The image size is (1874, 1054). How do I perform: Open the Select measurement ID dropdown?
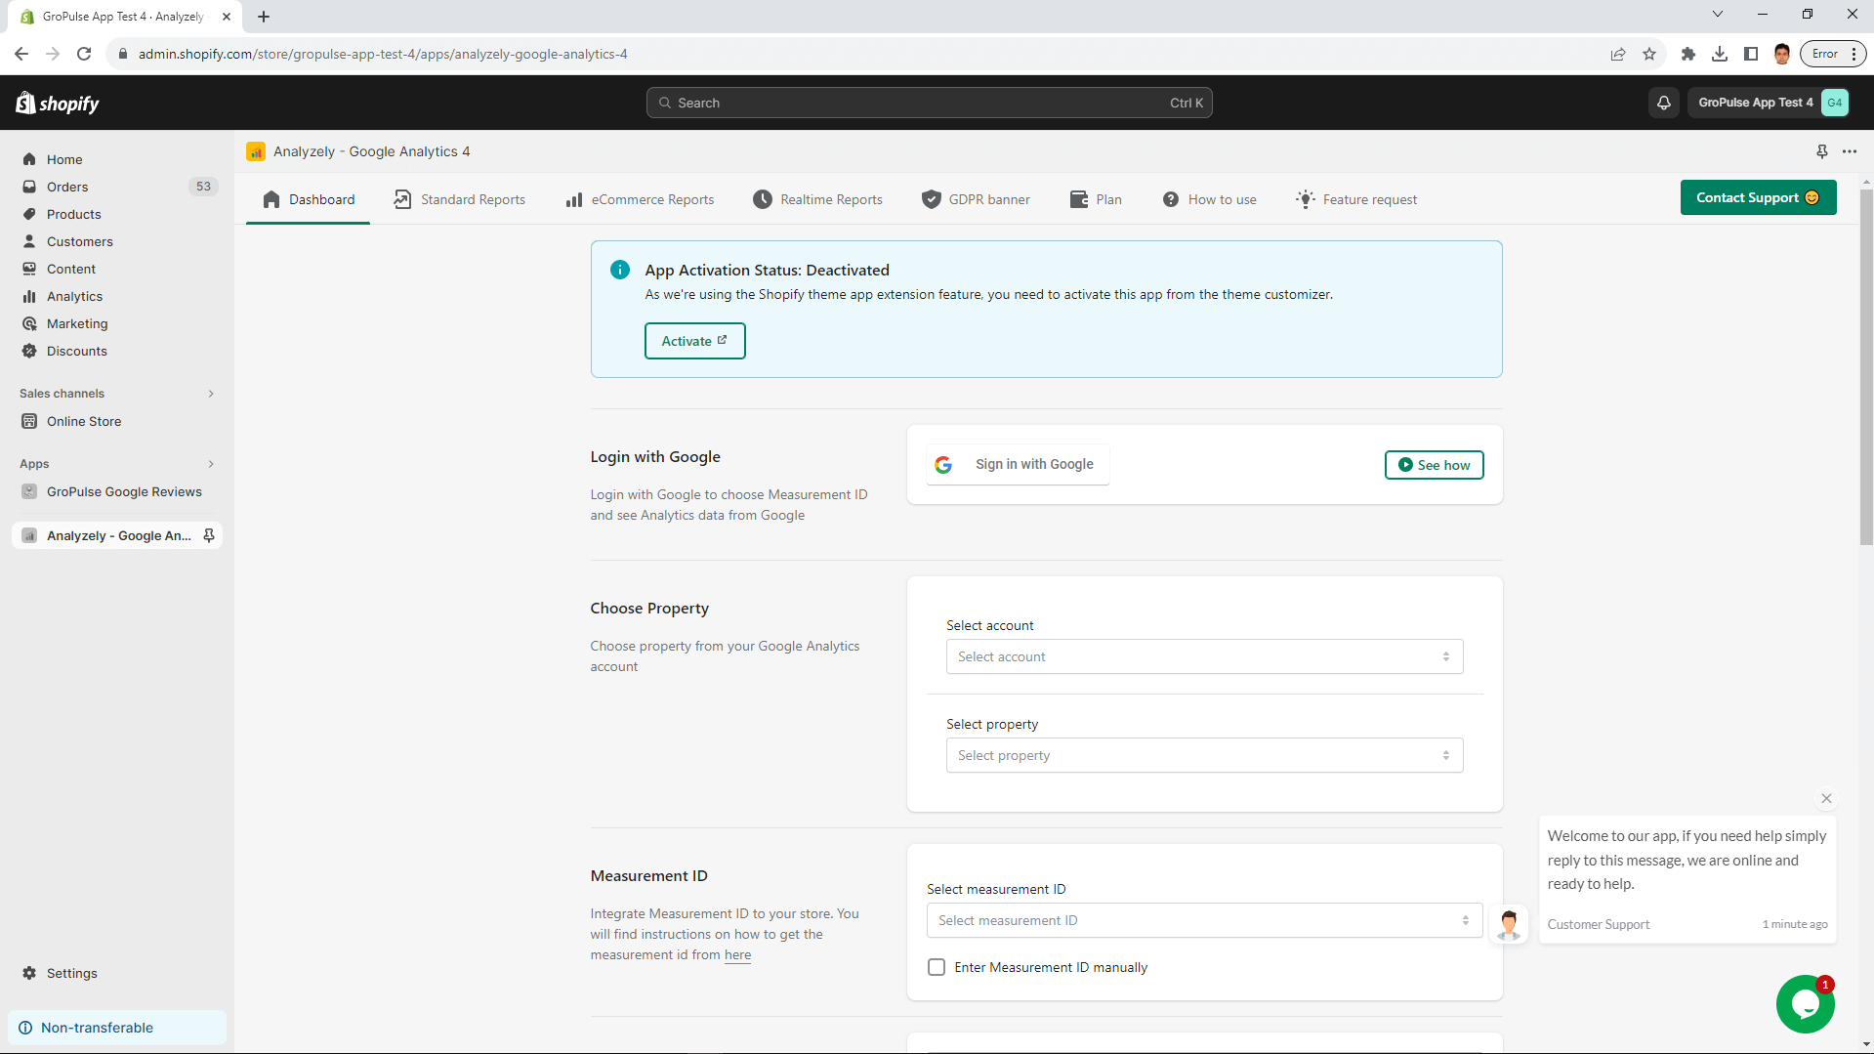(x=1204, y=920)
